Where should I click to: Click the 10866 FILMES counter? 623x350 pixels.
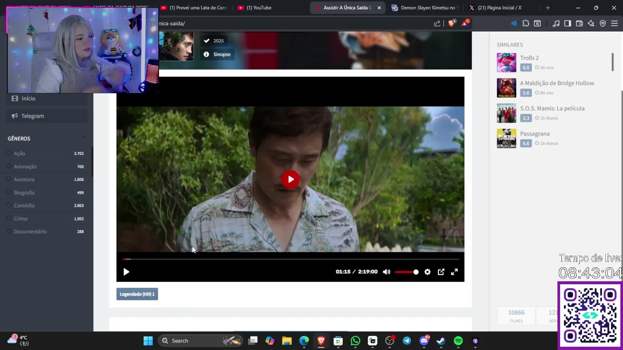pyautogui.click(x=516, y=315)
